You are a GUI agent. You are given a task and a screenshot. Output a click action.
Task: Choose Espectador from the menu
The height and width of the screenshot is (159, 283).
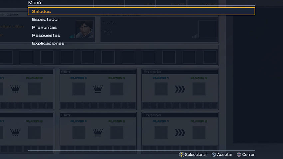coord(46,19)
